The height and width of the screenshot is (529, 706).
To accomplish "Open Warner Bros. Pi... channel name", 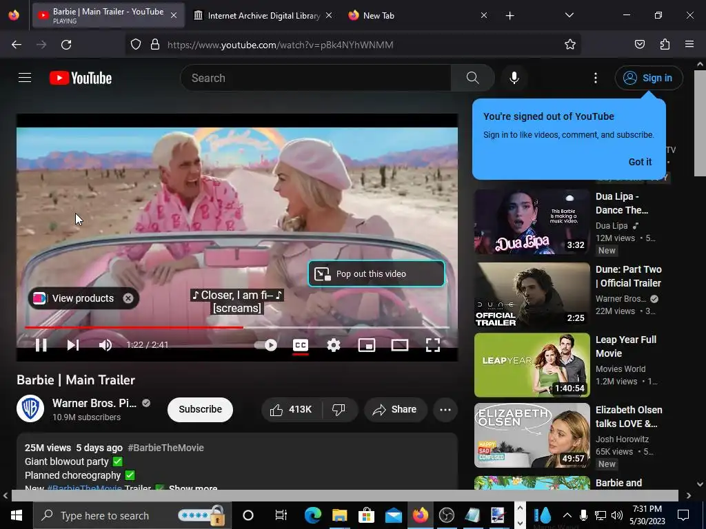I will [x=94, y=403].
